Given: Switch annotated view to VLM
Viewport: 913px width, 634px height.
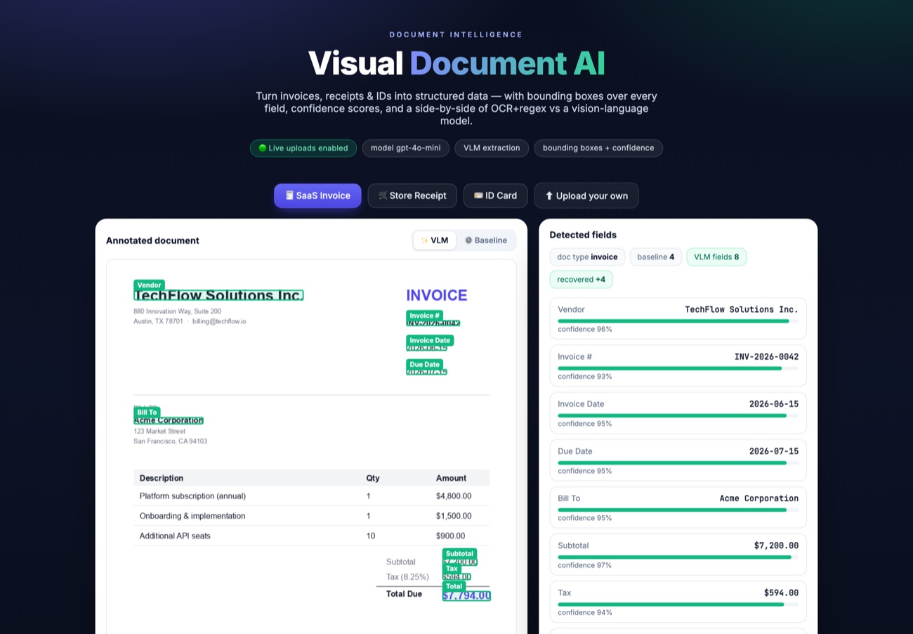Looking at the screenshot, I should pyautogui.click(x=435, y=240).
